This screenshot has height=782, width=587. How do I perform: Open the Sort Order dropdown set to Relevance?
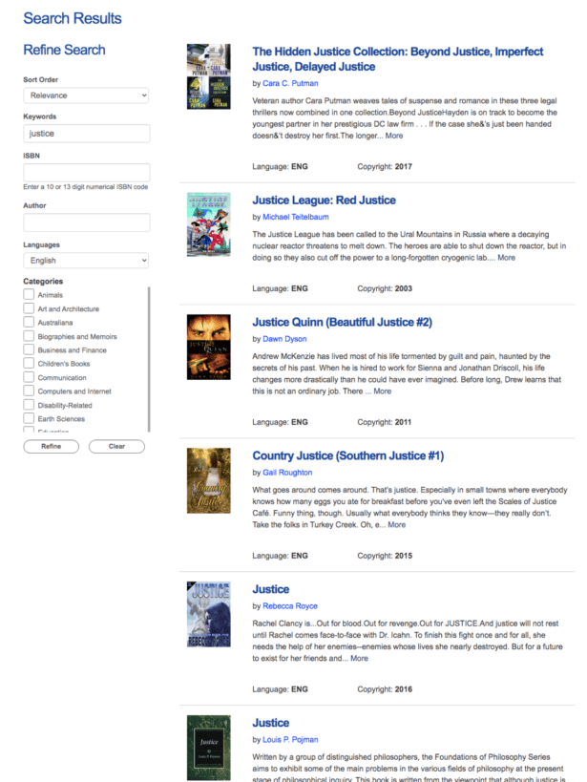tap(86, 95)
